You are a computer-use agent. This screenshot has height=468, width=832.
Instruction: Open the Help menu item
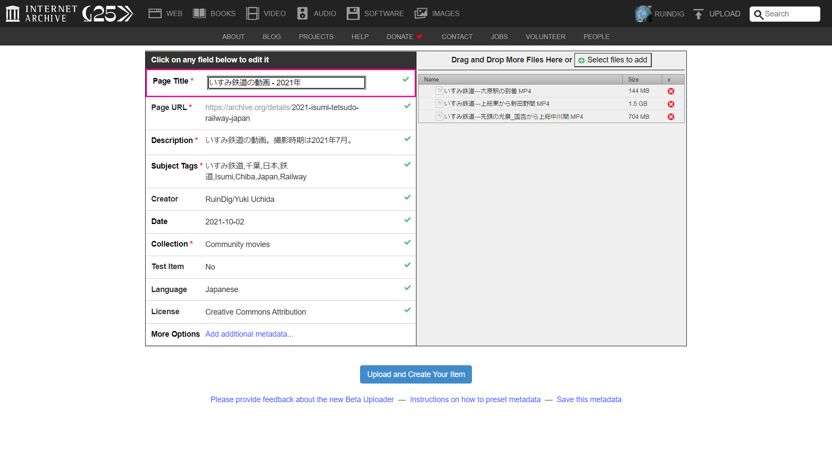(x=360, y=37)
